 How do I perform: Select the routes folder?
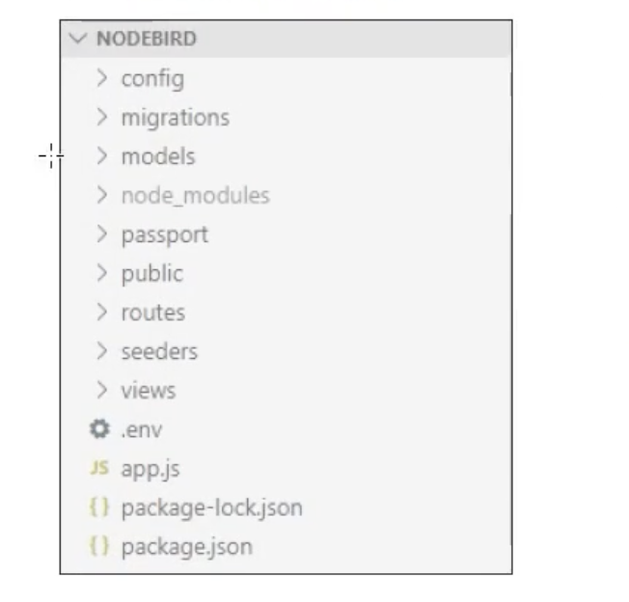[286, 313]
